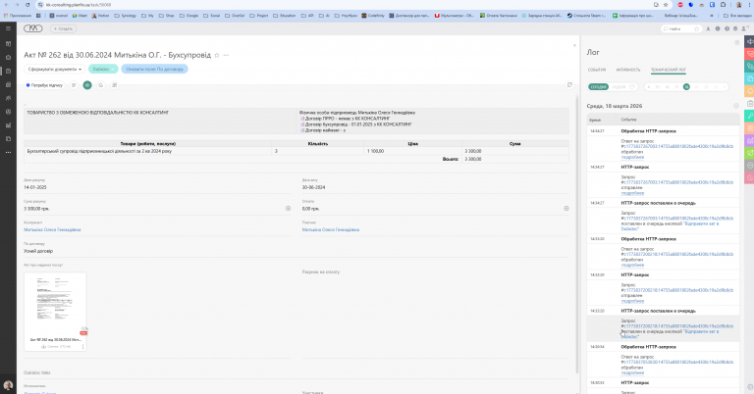This screenshot has width=754, height=394.
Task: Click the key icon on the right sidebar
Action: (x=750, y=116)
